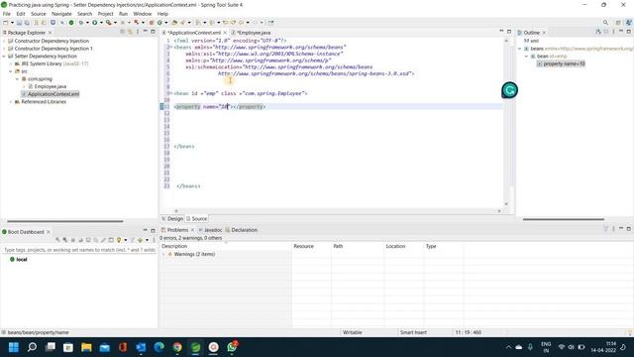Click the Debug bug toolbar icon
The height and width of the screenshot is (357, 634).
81,23
